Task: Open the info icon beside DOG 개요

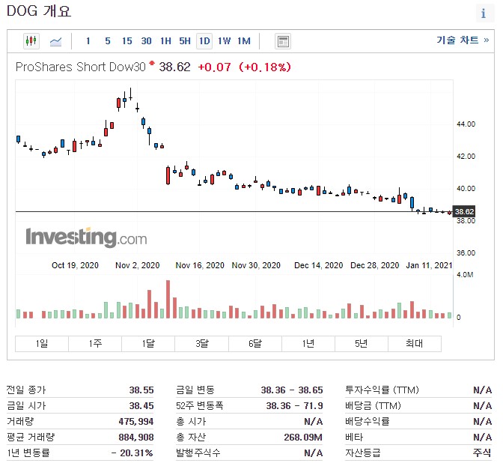Action: pyautogui.click(x=484, y=13)
